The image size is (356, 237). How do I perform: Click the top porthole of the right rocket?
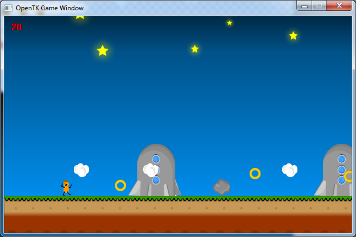(x=341, y=159)
